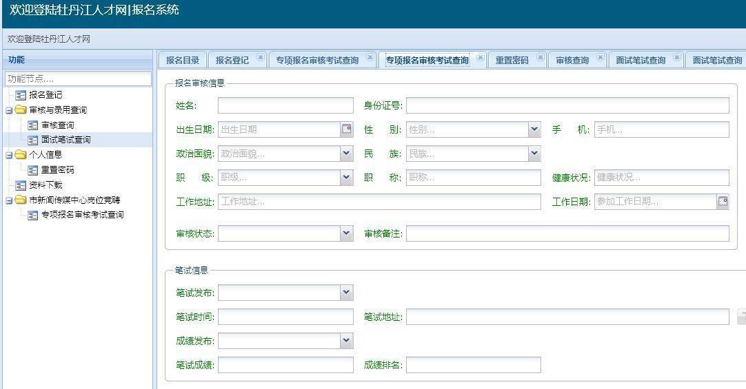This screenshot has height=389, width=746.
Task: Collapse the 市新闻传媒中心岗位竞聘 folder
Action: [9, 200]
